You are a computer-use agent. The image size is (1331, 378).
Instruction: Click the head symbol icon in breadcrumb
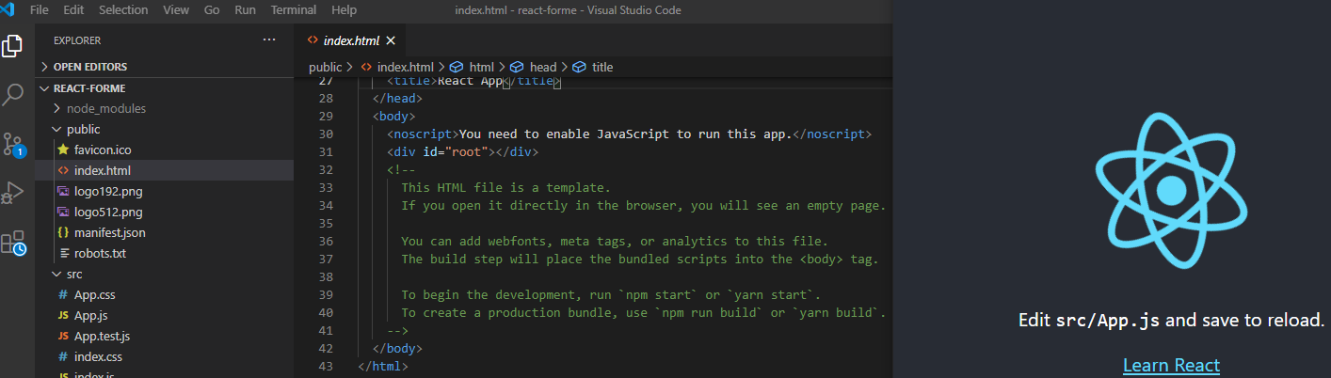pyautogui.click(x=517, y=67)
